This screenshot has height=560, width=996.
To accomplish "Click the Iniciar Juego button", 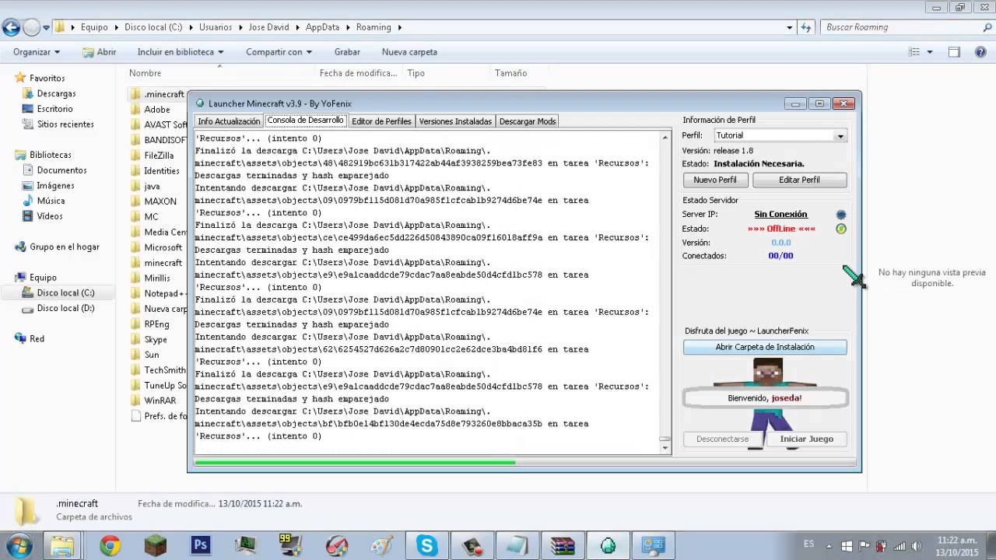I will [x=806, y=439].
